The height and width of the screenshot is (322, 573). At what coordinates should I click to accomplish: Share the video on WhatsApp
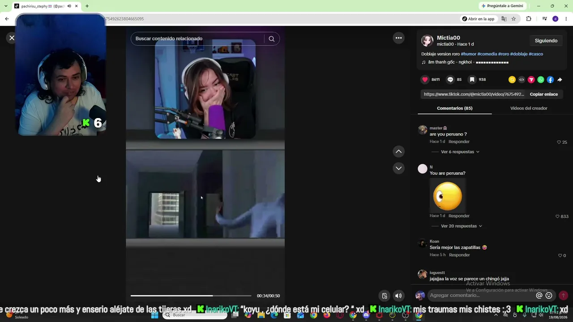(x=541, y=80)
